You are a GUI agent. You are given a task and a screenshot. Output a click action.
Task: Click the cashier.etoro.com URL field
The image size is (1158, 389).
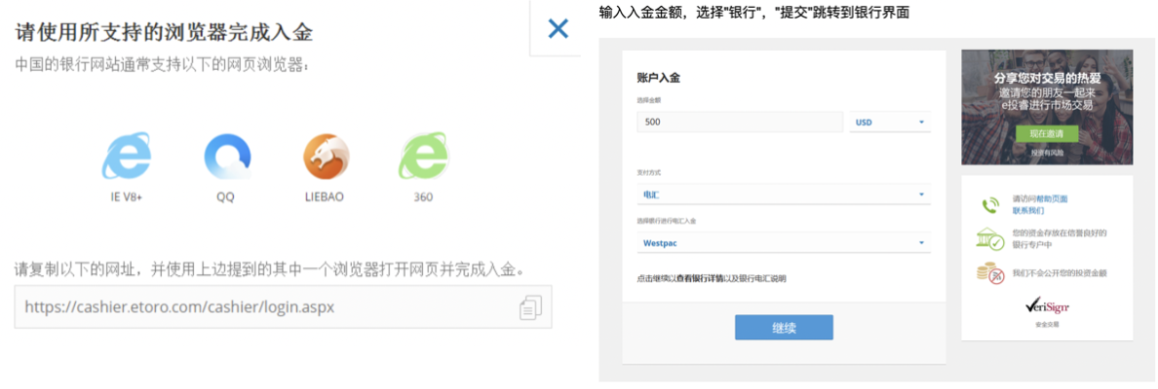click(263, 307)
